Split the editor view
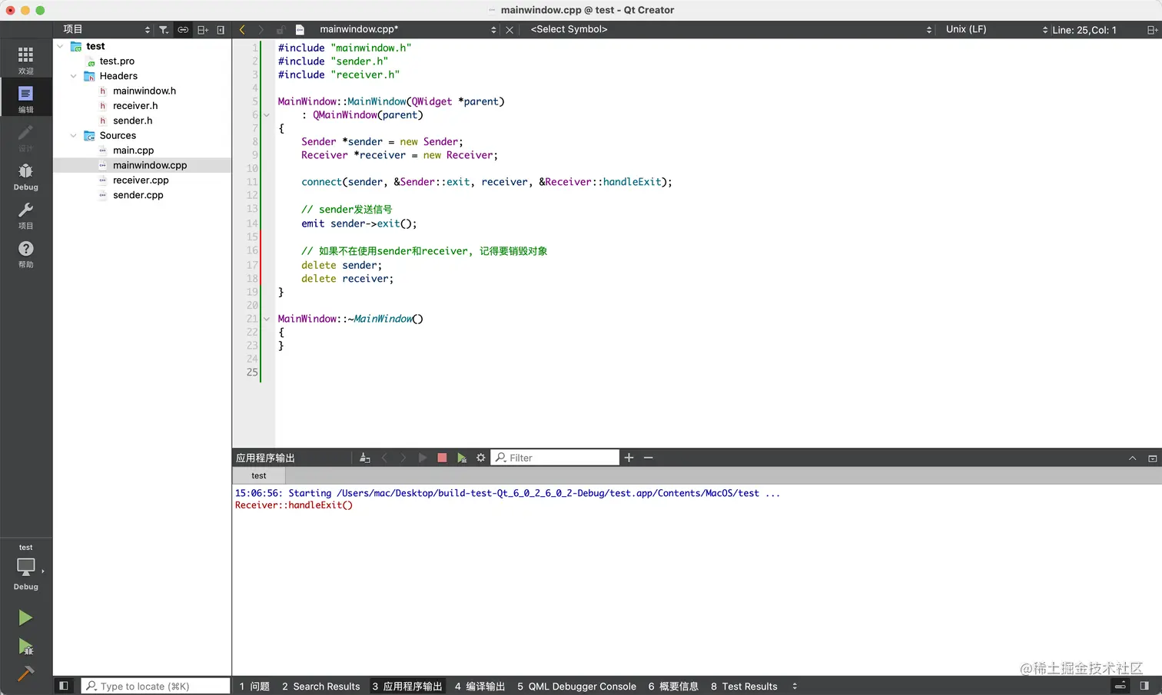The image size is (1162, 695). [x=1152, y=30]
